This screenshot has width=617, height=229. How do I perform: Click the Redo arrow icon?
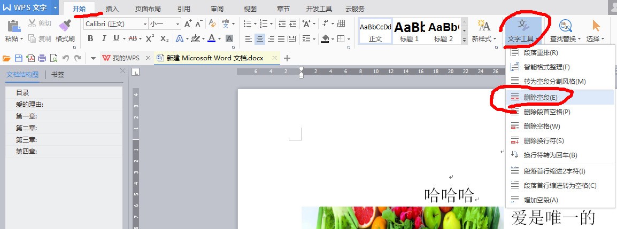coord(78,58)
